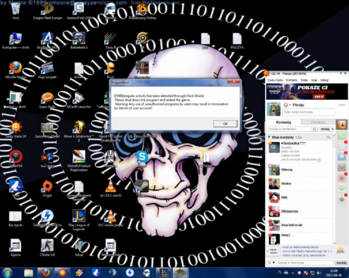Open the Kosz recycle bin icon

tap(16, 11)
